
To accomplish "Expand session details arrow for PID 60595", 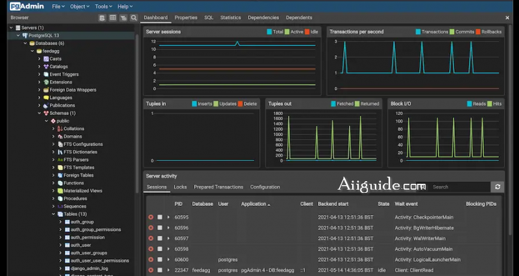I will click(x=168, y=218).
